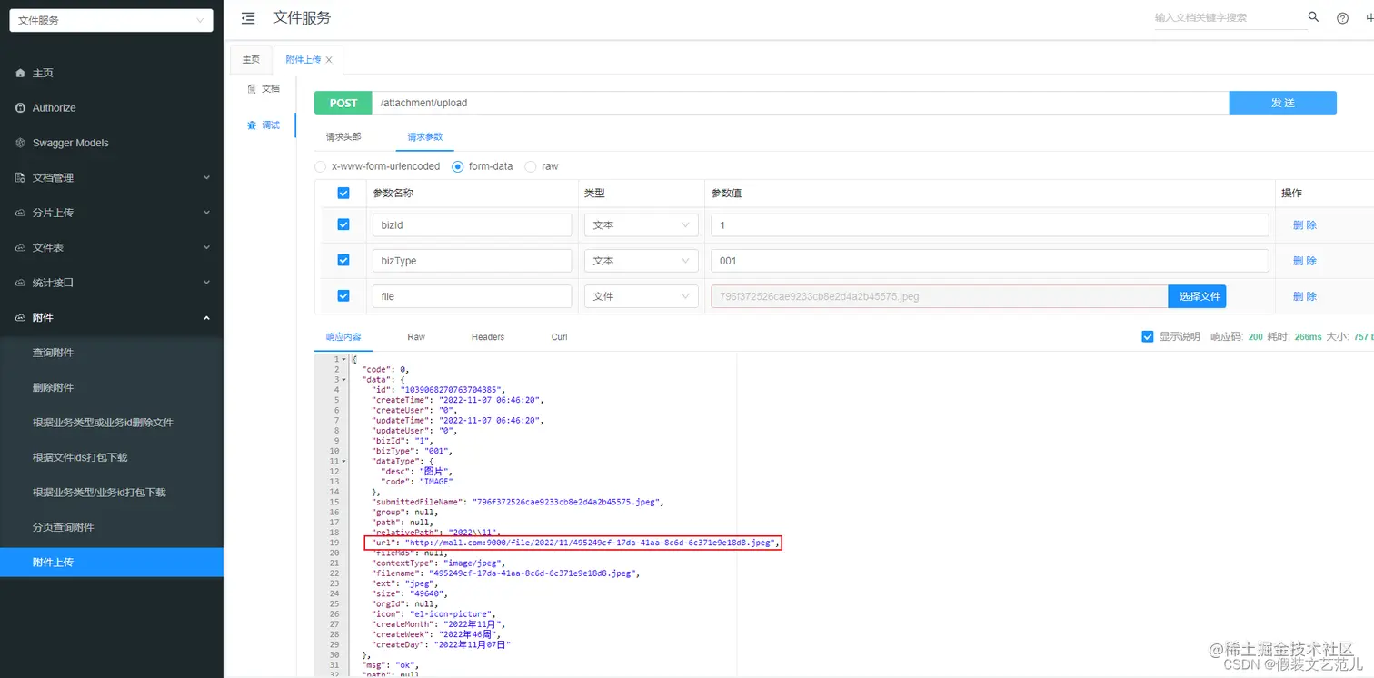This screenshot has width=1374, height=678.
Task: Click the 796f372526cae9233cb8e2d4a2b45575.jpeg file name field
Action: 940,296
